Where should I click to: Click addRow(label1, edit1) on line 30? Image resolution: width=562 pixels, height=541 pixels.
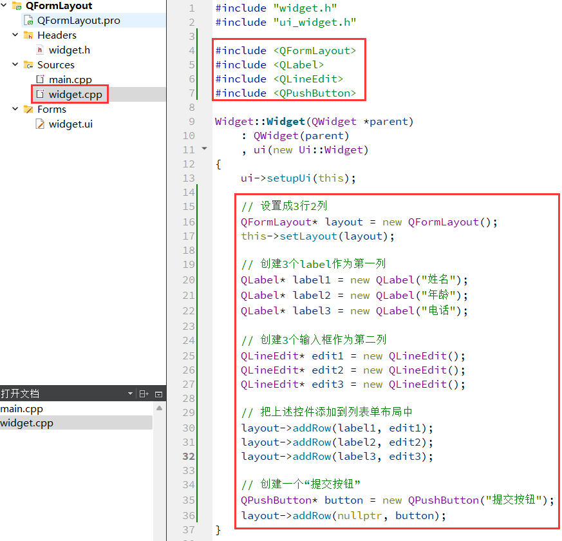click(x=337, y=428)
